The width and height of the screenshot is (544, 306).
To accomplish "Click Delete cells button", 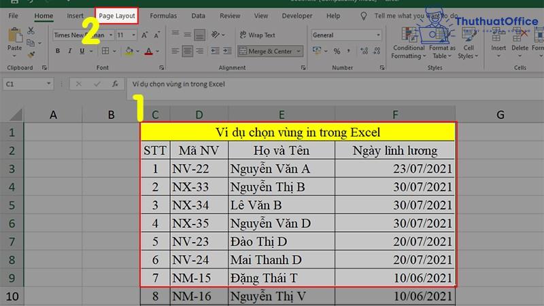I will (520, 43).
